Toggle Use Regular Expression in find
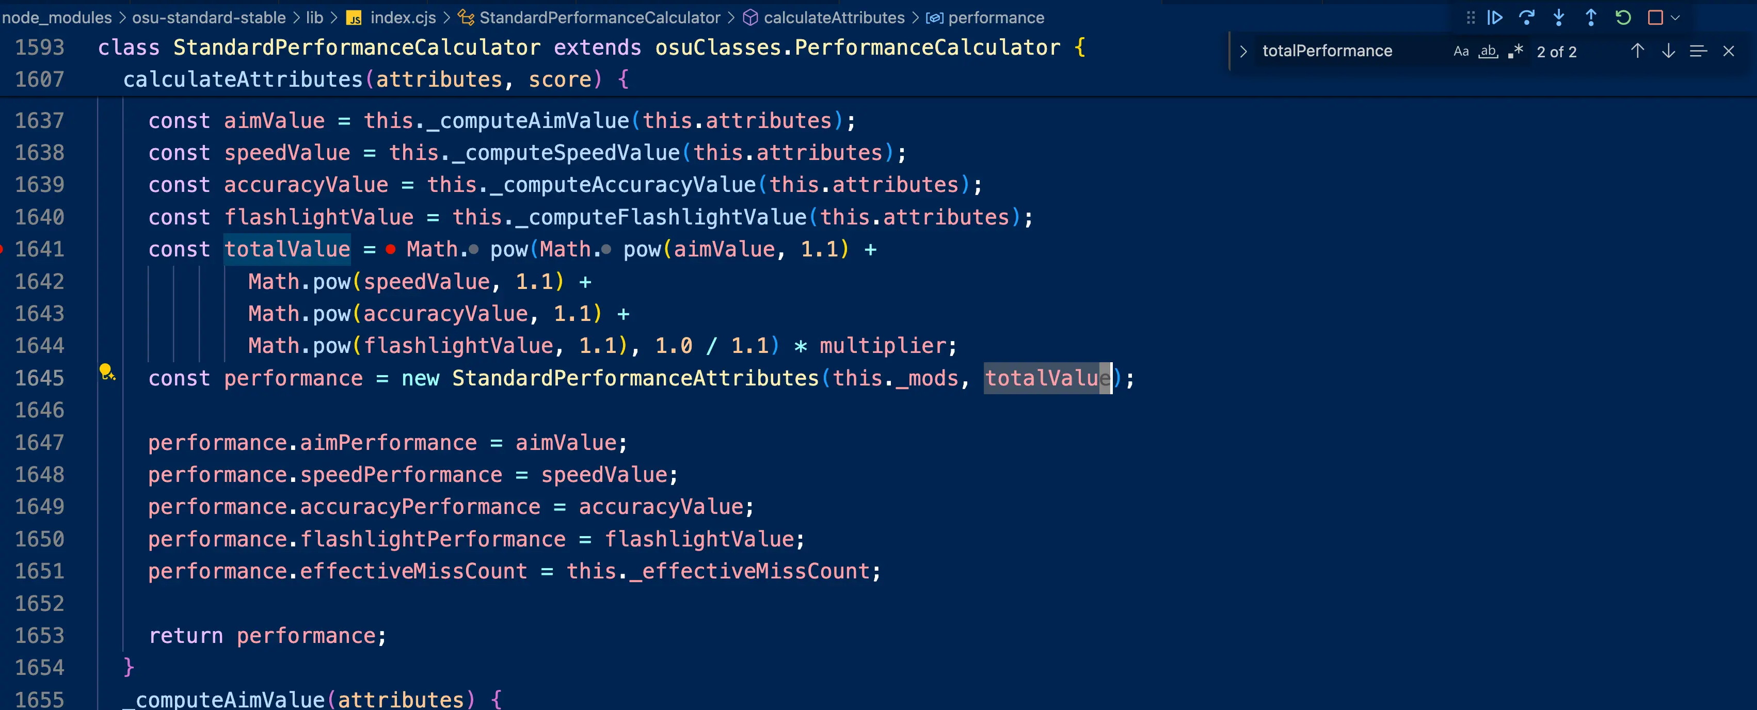 click(1515, 51)
